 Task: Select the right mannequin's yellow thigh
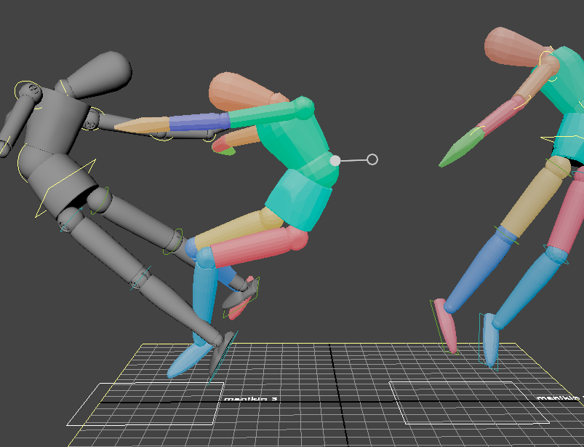532,197
